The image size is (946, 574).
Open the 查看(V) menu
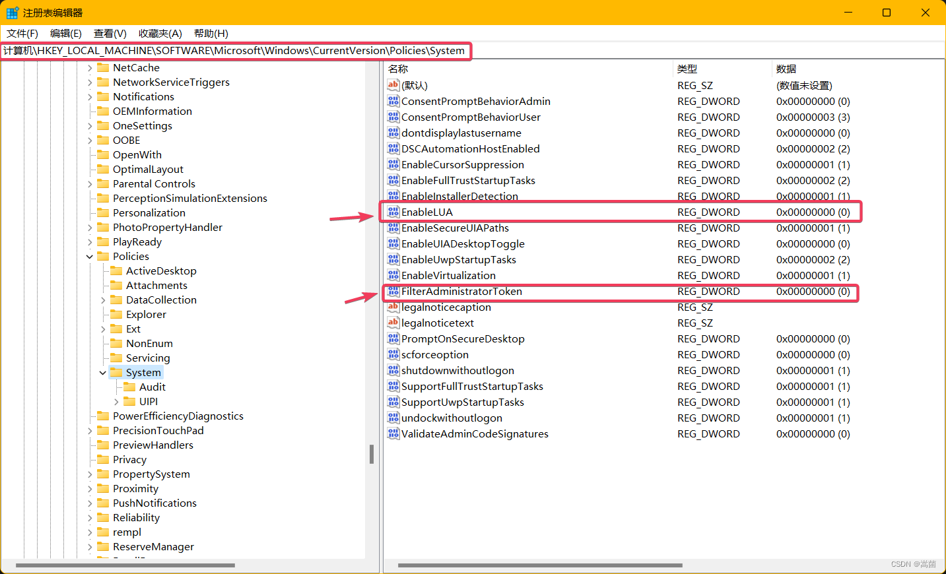[109, 34]
